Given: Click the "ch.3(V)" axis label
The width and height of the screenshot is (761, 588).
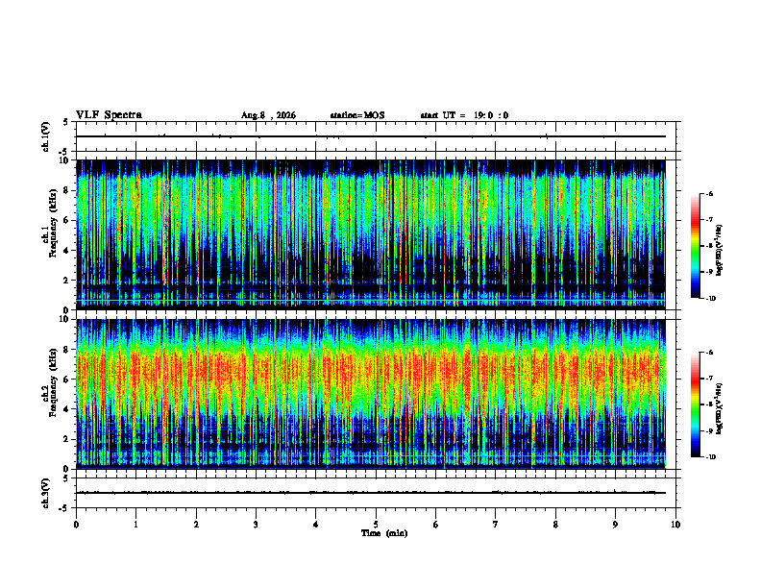Looking at the screenshot, I should pos(45,493).
